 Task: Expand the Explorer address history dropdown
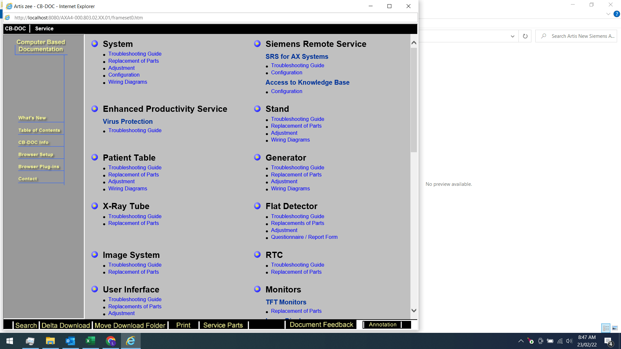[512, 36]
